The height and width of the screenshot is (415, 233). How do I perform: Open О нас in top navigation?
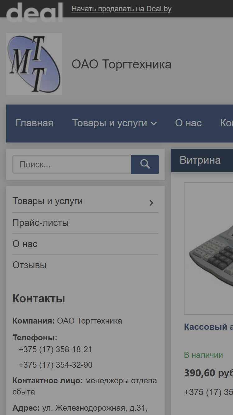[x=188, y=123]
